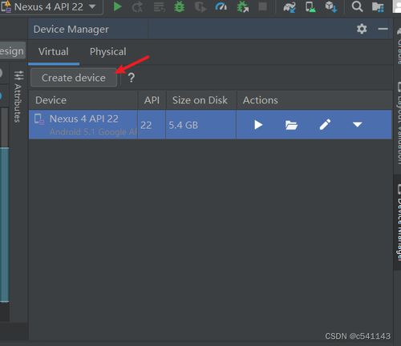Open the question mark help button
The image size is (401, 346).
[x=131, y=78]
